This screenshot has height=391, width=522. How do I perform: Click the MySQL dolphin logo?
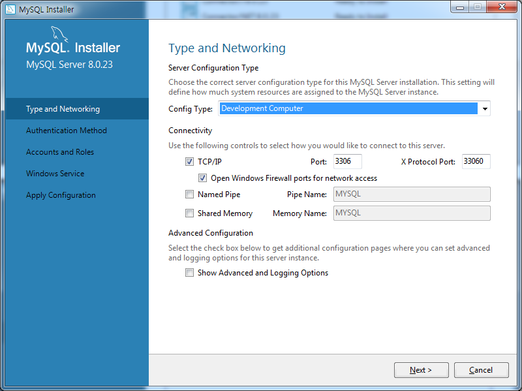59,34
